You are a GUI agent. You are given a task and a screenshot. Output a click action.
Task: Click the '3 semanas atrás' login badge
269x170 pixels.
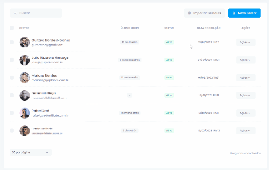click(130, 60)
